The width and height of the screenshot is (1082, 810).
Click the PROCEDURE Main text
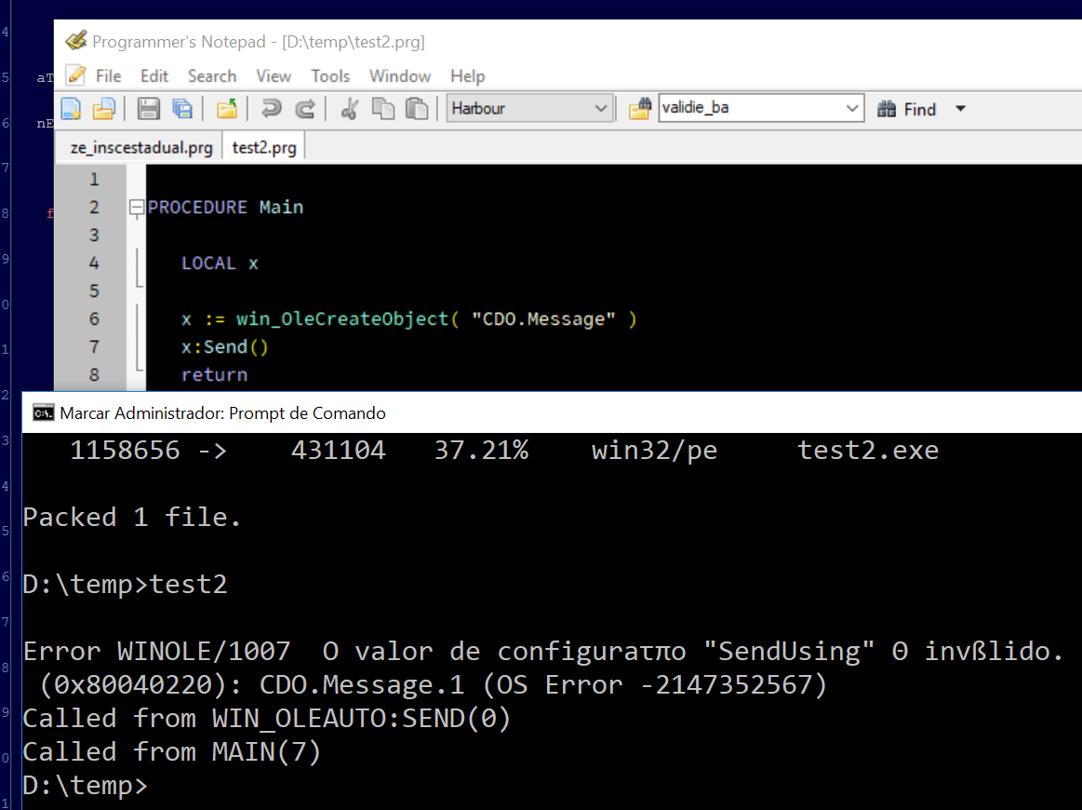point(226,208)
